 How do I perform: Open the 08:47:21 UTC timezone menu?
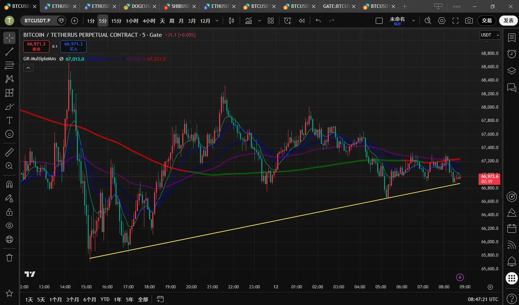tap(483, 299)
